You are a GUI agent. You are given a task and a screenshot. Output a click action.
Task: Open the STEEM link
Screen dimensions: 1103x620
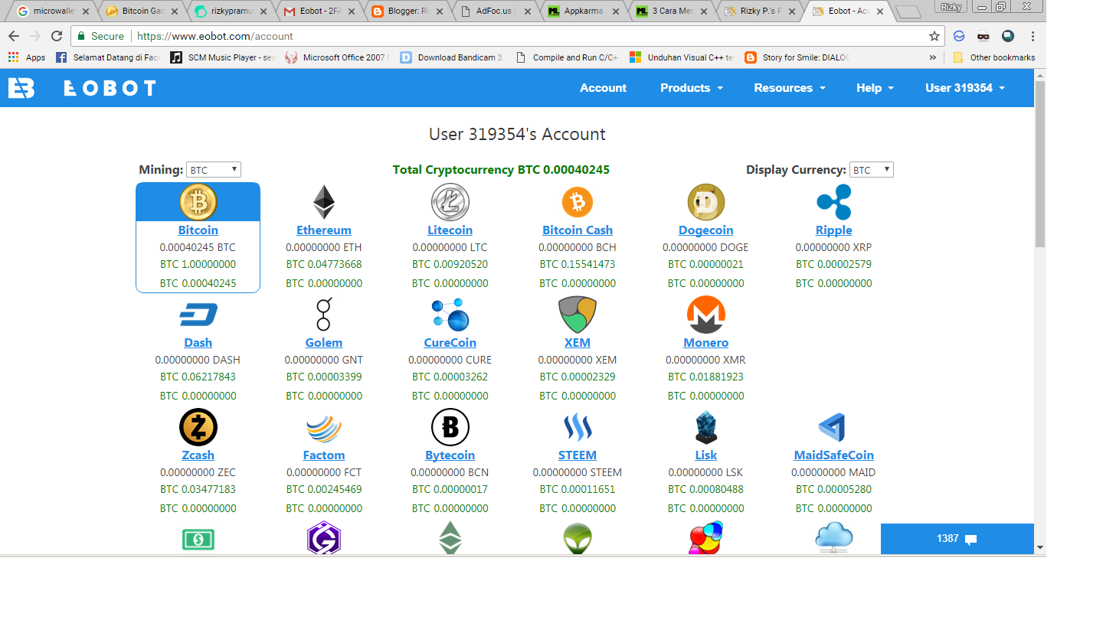578,455
